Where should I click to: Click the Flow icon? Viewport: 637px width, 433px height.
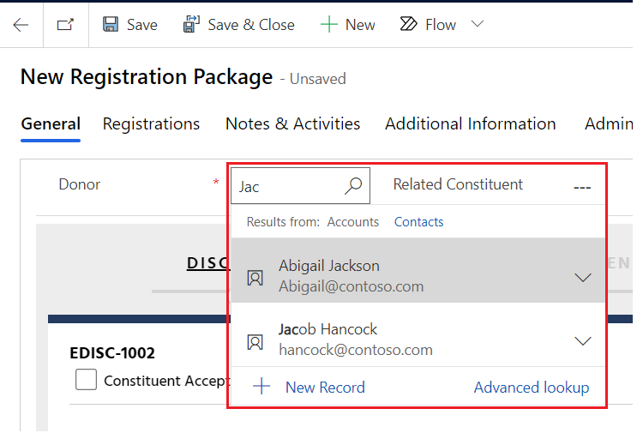coord(409,25)
